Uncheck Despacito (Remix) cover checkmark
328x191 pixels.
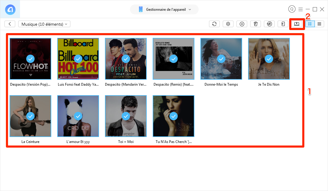click(x=174, y=59)
